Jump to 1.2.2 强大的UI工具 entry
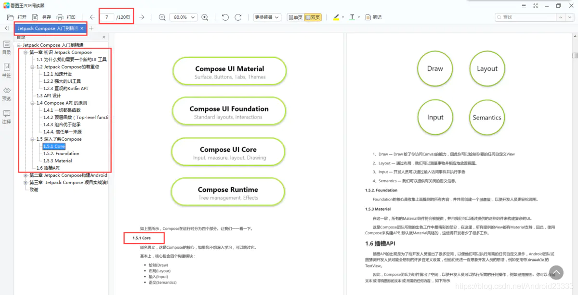The height and width of the screenshot is (295, 578). pos(62,81)
